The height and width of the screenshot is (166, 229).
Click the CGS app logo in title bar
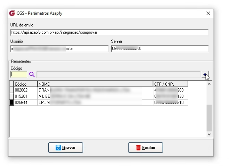12,13
